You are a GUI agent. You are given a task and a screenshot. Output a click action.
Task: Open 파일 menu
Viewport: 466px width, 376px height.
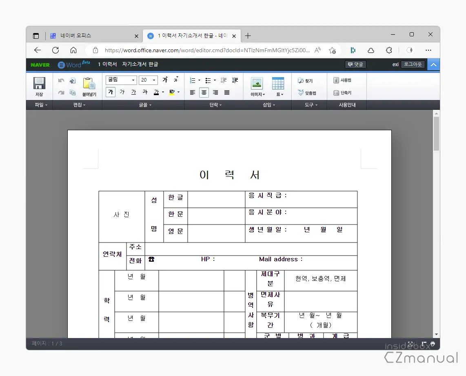41,105
